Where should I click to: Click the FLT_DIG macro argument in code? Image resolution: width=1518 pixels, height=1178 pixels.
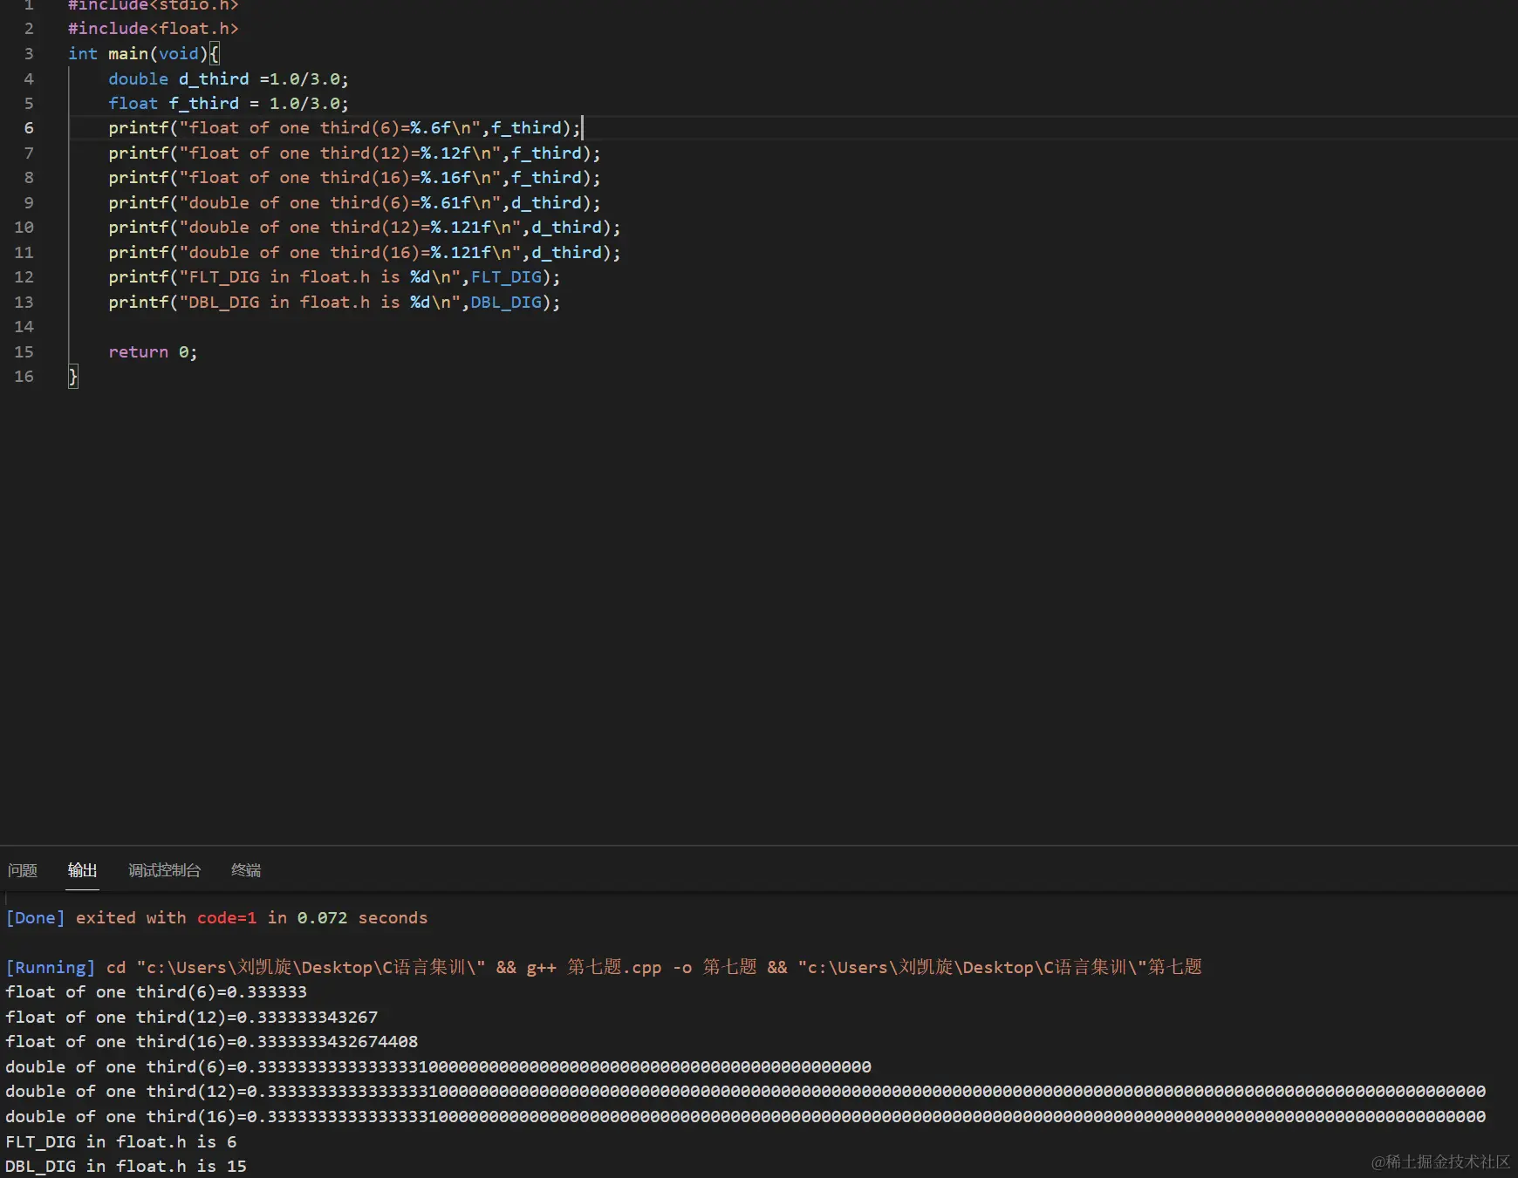tap(506, 277)
